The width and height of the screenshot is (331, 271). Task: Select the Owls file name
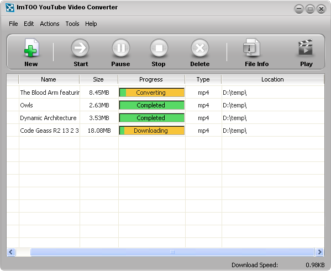27,105
